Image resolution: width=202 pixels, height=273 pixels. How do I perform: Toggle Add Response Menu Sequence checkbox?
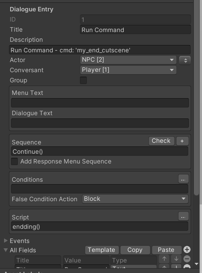point(15,161)
